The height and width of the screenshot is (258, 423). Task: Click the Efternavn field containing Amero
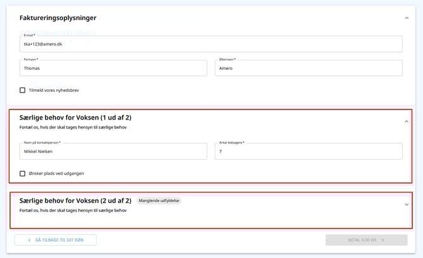(308, 68)
